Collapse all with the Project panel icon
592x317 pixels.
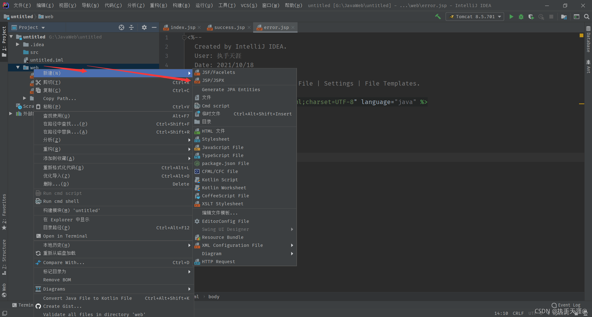(131, 27)
